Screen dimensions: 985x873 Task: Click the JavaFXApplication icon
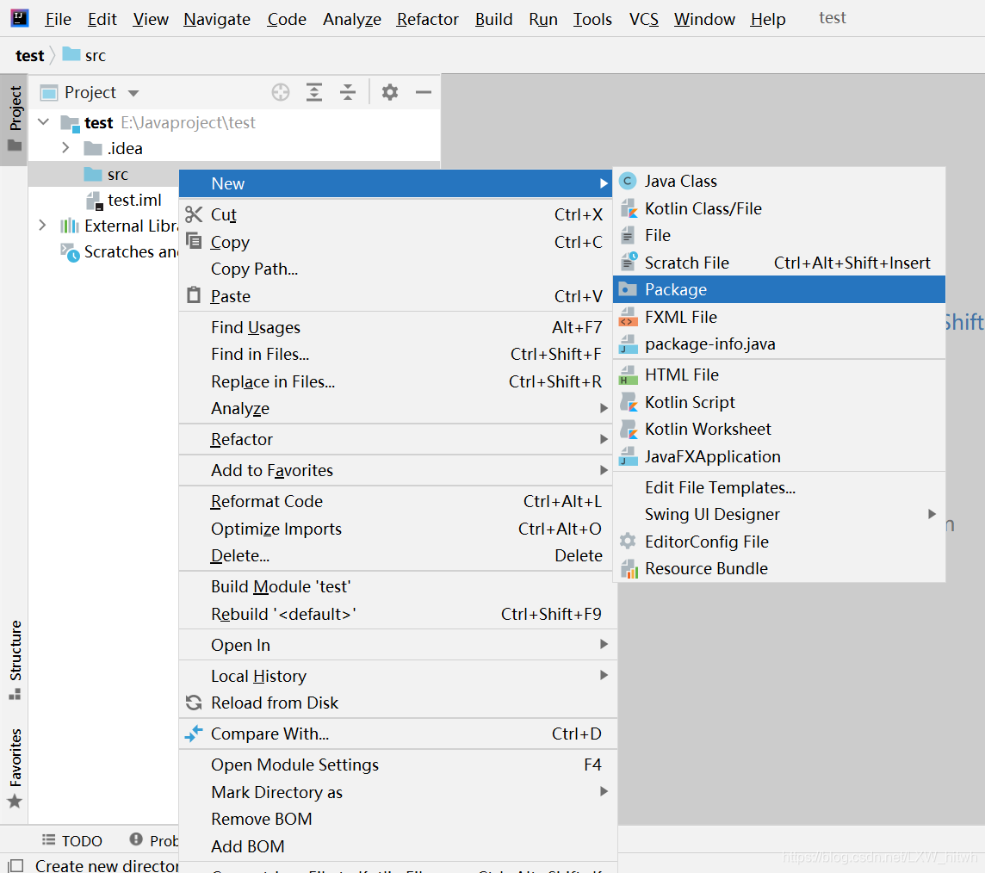629,456
